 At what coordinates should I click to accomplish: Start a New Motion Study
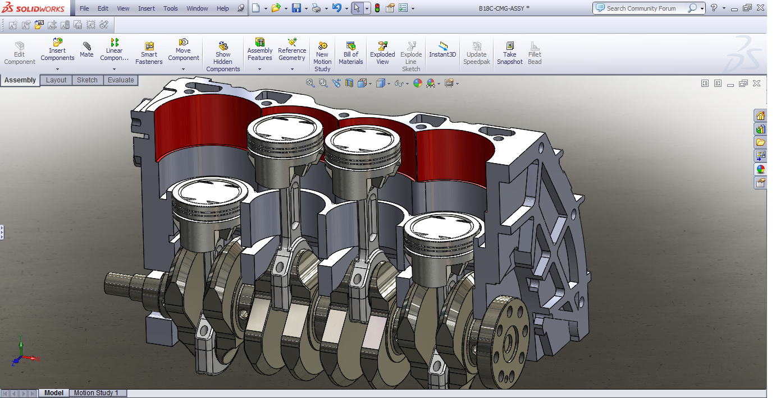[x=322, y=57]
